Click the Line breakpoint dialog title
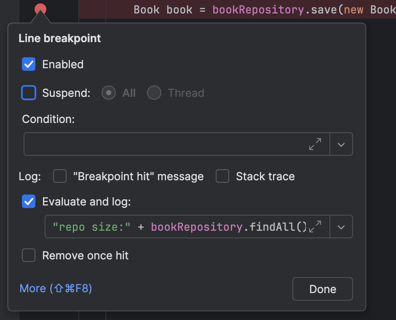396x320 pixels. (59, 38)
